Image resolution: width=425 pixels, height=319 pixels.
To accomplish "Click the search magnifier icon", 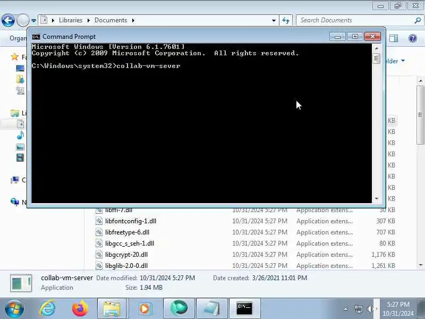I will 418,20.
